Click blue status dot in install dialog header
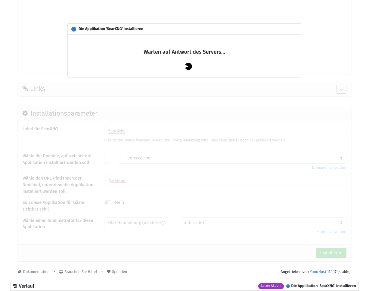 [x=74, y=29]
